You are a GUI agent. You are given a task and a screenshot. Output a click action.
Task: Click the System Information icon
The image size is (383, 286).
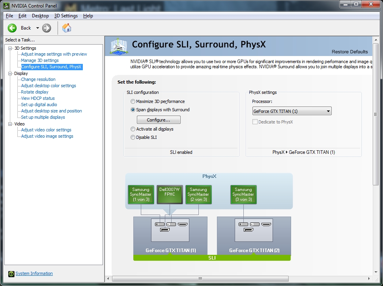(11, 274)
